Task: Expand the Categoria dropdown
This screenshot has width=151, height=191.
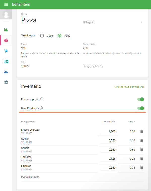Action: tap(113, 22)
